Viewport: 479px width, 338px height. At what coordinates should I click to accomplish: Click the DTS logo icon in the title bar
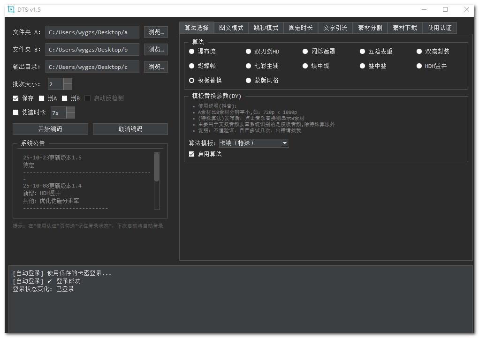click(x=11, y=9)
